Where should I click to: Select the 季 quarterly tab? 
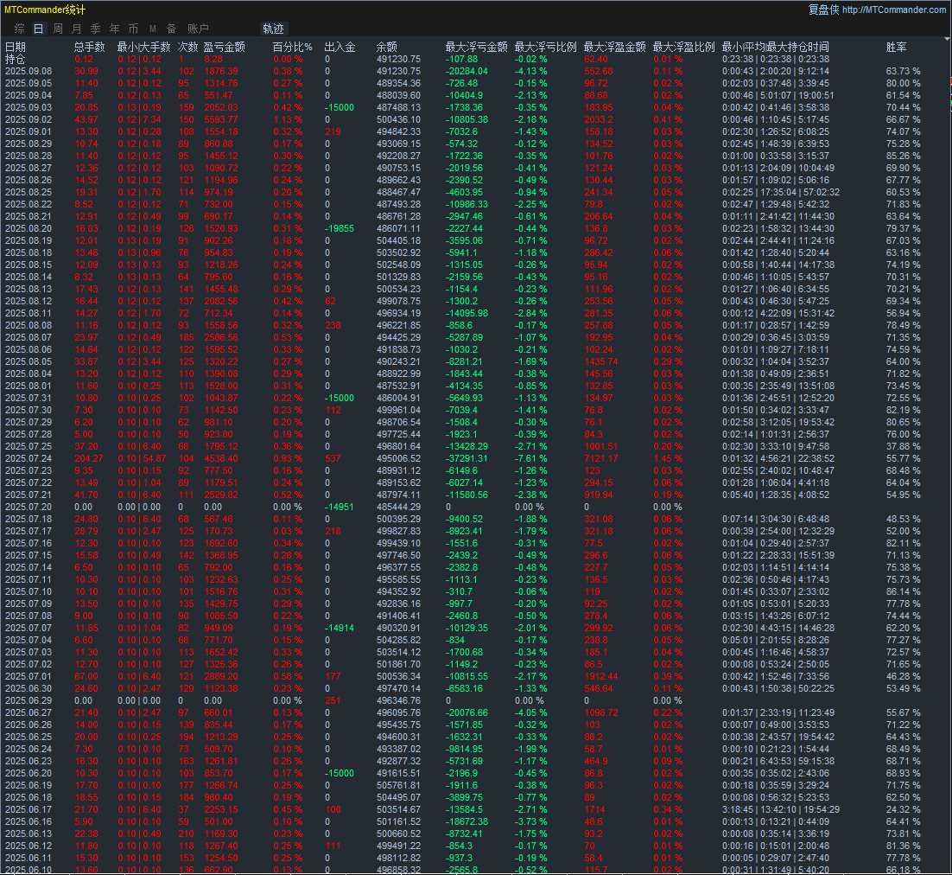point(95,29)
